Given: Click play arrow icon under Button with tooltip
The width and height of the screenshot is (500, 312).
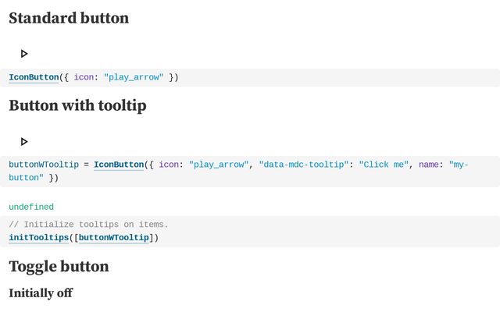Looking at the screenshot, I should coord(24,141).
